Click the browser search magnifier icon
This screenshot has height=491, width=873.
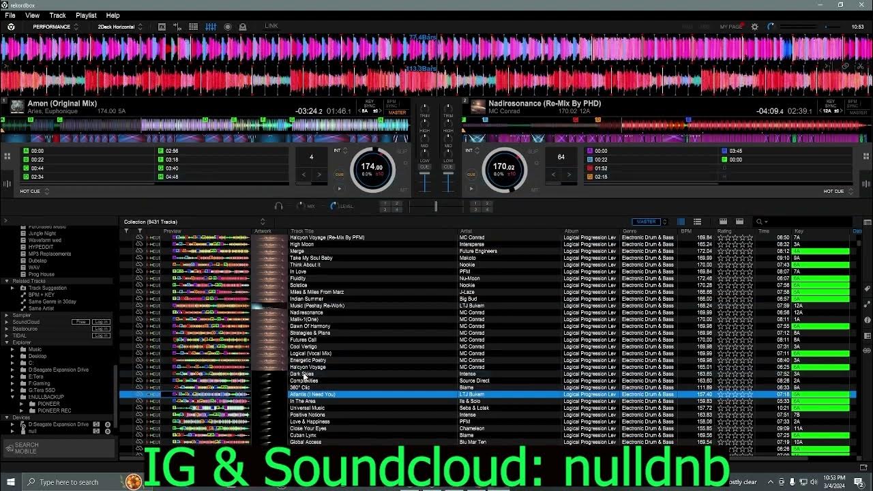(x=758, y=222)
